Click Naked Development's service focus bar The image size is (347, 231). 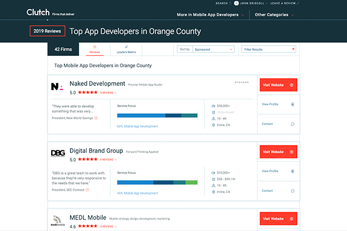[x=157, y=115]
